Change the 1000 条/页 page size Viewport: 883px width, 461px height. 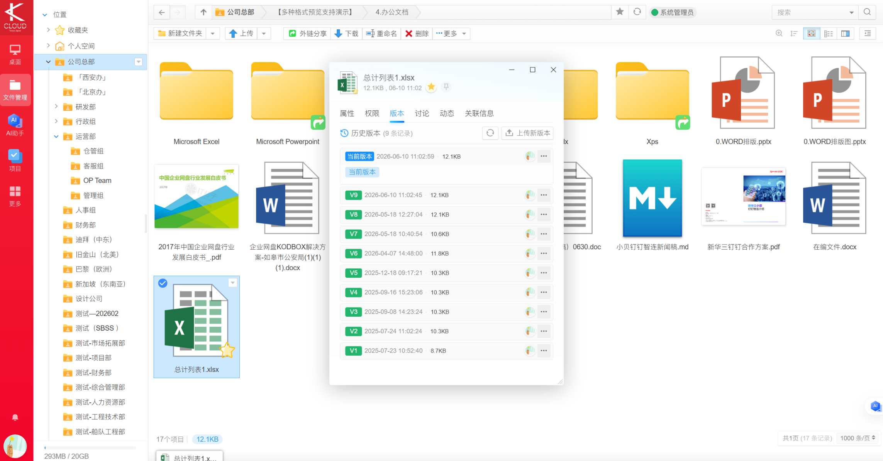click(857, 438)
